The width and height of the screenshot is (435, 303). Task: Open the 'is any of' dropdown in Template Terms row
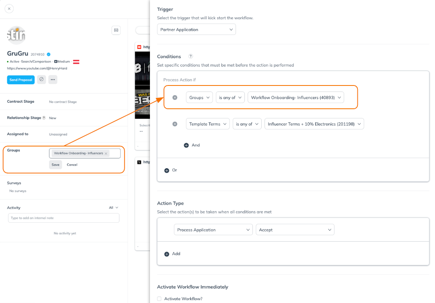coord(247,124)
